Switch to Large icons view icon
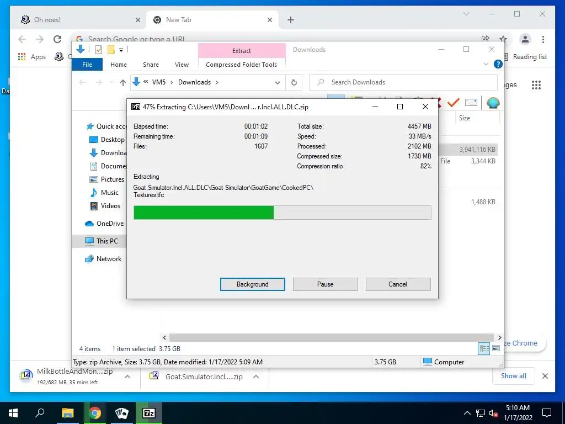Viewport: 565px width, 424px height. click(x=496, y=348)
